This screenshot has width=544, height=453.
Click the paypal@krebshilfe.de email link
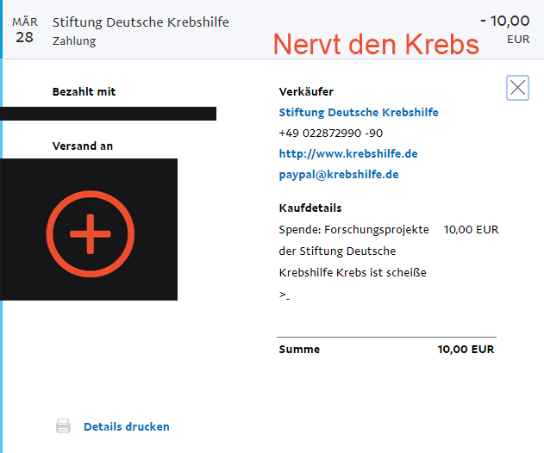[339, 174]
